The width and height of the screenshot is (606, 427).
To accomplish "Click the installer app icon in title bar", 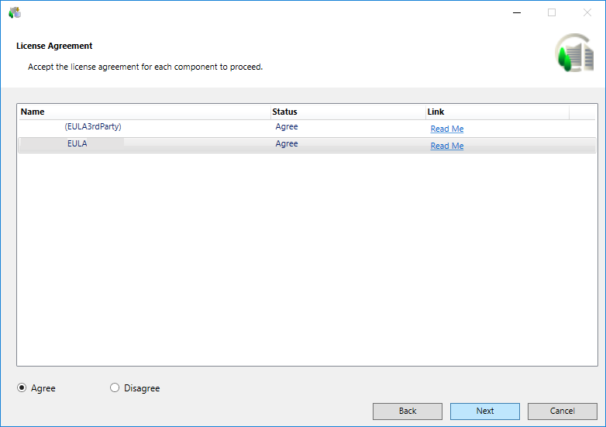I will pos(14,12).
